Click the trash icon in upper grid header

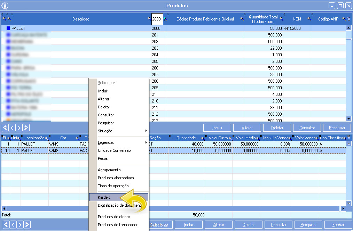coord(348,19)
